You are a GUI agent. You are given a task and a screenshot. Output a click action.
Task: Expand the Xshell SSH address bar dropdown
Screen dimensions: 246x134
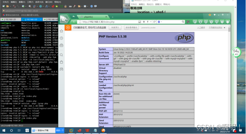point(120,11)
